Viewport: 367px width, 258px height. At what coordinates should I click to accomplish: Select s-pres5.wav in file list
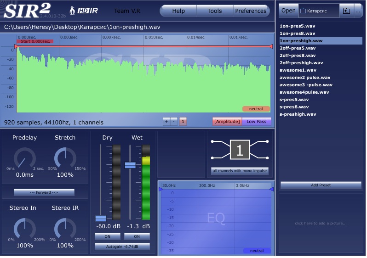(321, 100)
